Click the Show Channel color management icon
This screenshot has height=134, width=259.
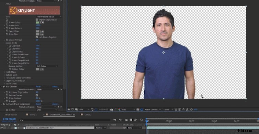(x=119, y=110)
